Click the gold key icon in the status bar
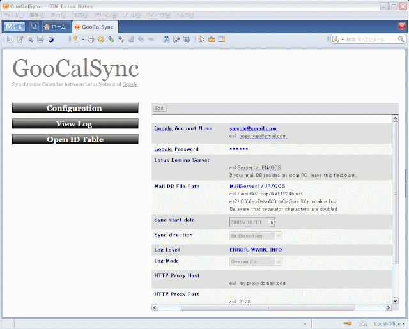 [348, 323]
